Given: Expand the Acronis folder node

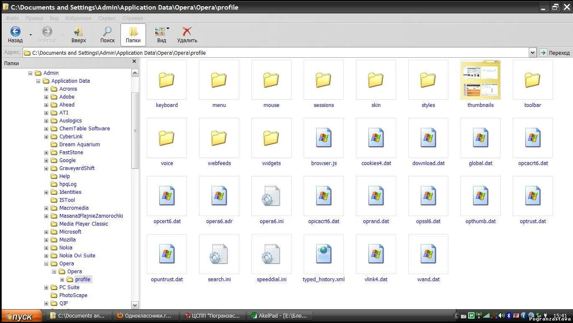Looking at the screenshot, I should click(46, 89).
